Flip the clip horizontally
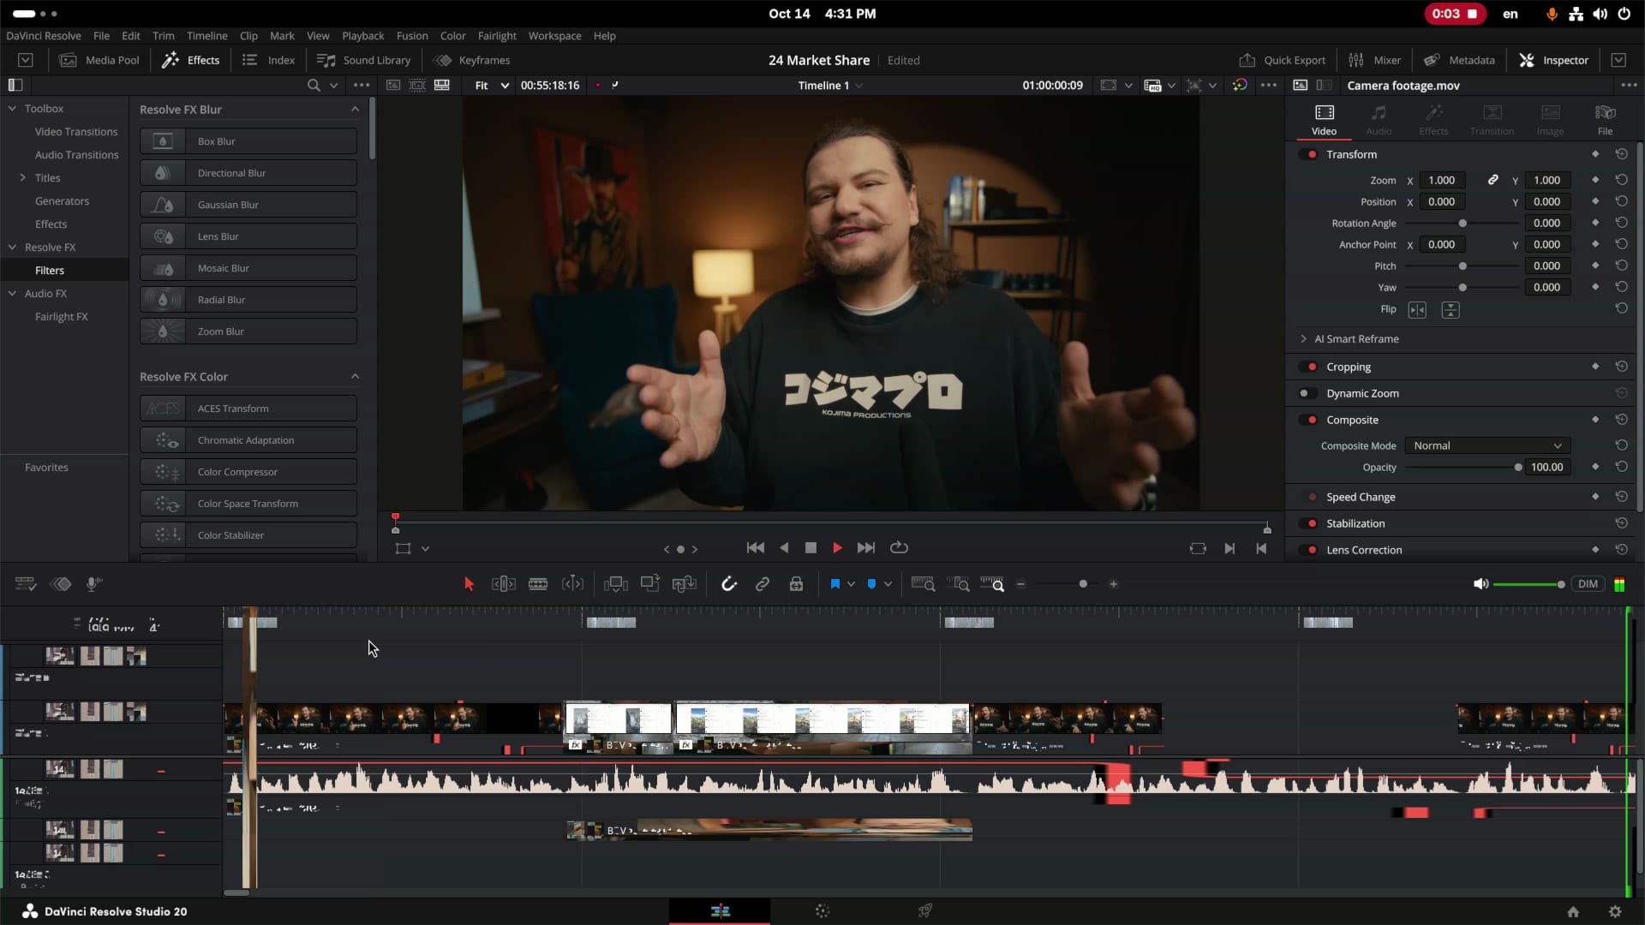 click(1417, 310)
